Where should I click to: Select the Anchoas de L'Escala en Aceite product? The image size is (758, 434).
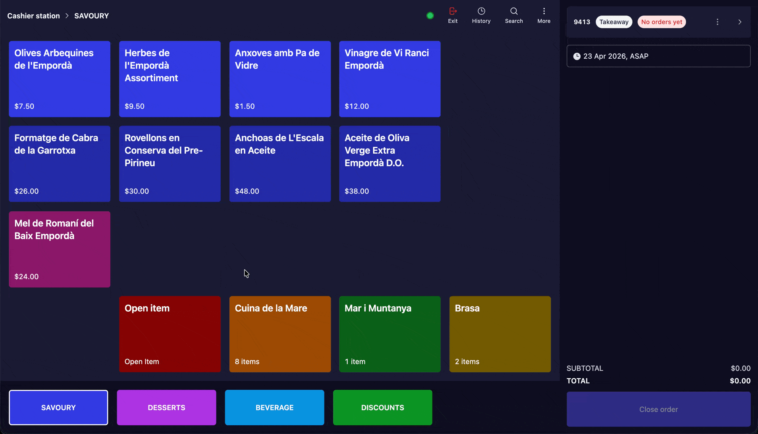[280, 164]
